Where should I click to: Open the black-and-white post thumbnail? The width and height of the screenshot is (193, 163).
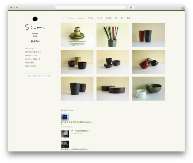coord(65,144)
